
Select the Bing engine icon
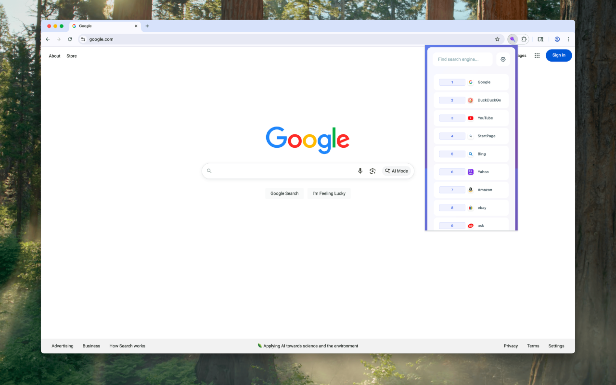tap(471, 154)
